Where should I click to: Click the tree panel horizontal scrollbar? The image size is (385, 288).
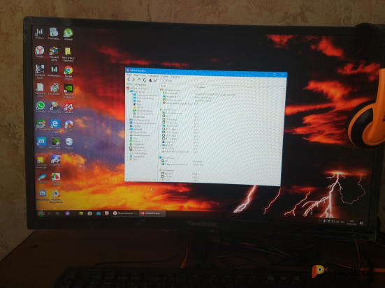pyautogui.click(x=141, y=180)
